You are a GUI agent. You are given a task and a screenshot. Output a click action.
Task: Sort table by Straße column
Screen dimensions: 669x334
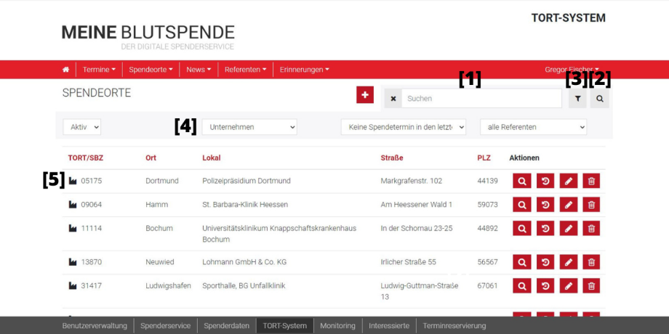tap(392, 158)
